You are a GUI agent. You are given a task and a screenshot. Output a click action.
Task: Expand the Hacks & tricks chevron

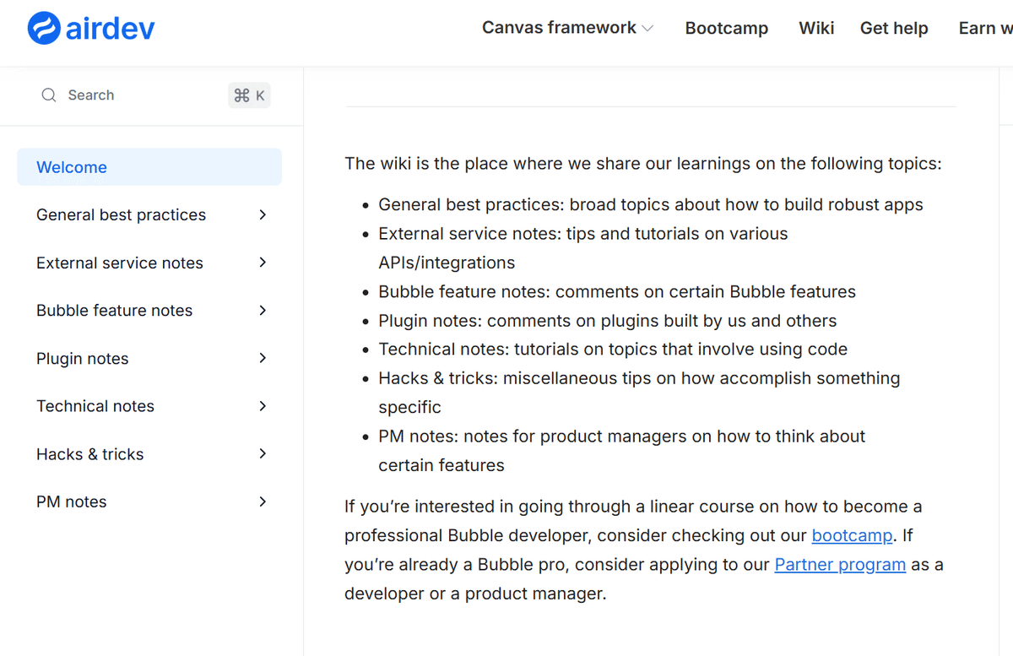pos(263,453)
